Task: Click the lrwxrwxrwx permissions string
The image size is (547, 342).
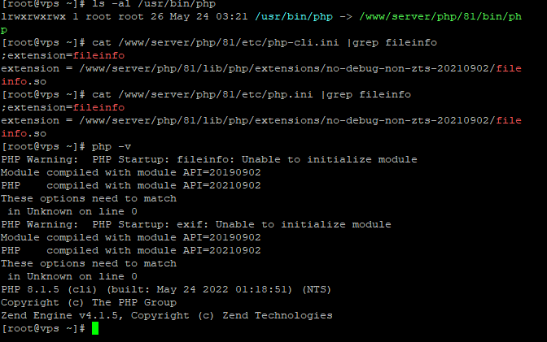Action: [33, 16]
